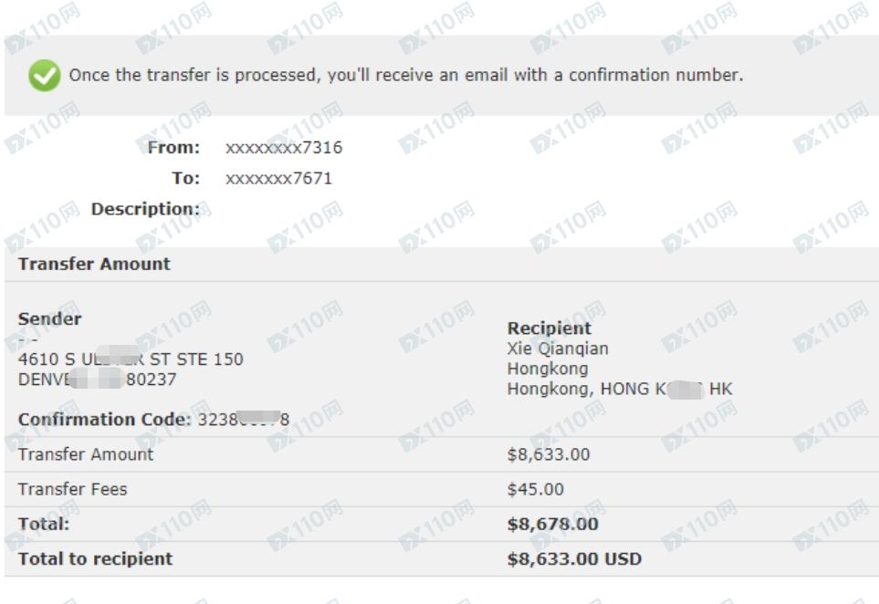Select the From account number ending 7316
Screen dimensions: 879x604
tap(284, 148)
